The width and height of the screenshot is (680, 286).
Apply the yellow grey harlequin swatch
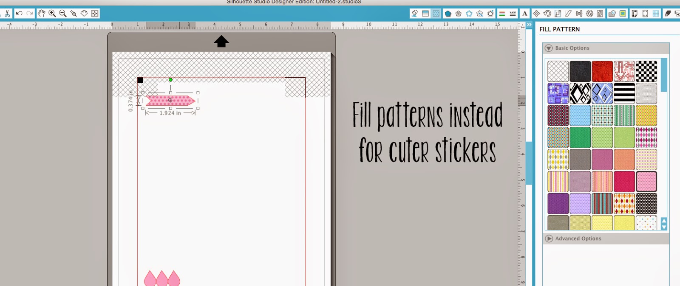pos(558,160)
